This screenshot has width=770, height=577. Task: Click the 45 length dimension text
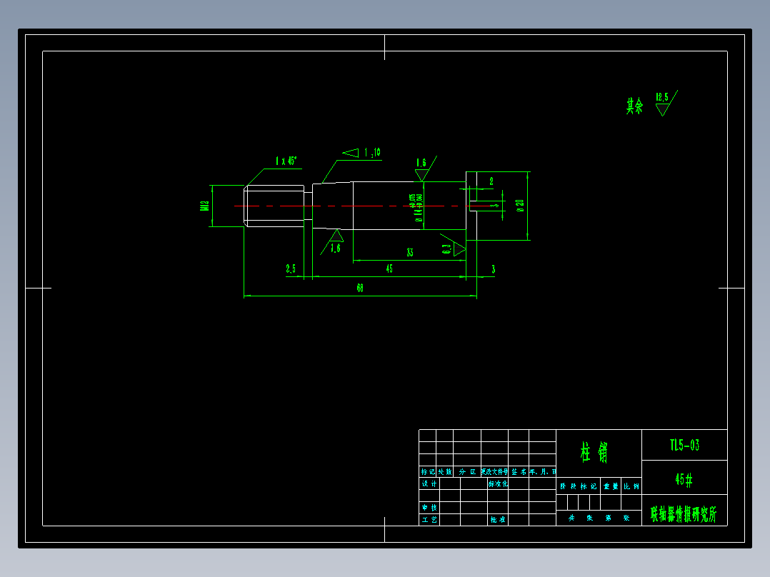point(389,269)
